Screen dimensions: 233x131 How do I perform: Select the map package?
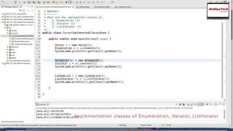point(13,52)
